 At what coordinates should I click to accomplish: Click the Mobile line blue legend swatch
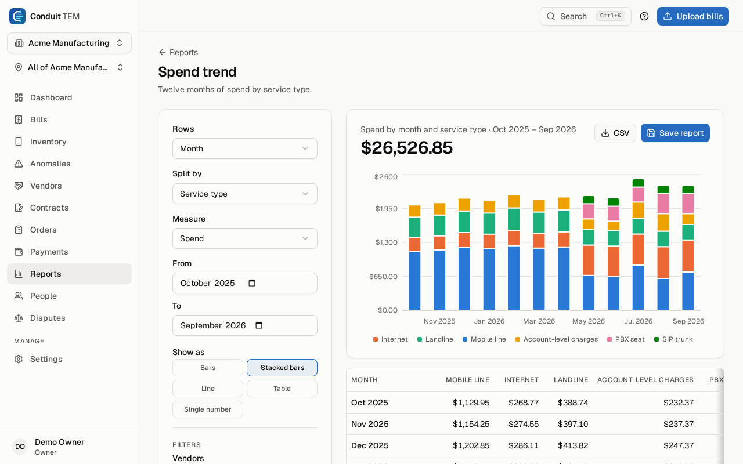(x=465, y=339)
